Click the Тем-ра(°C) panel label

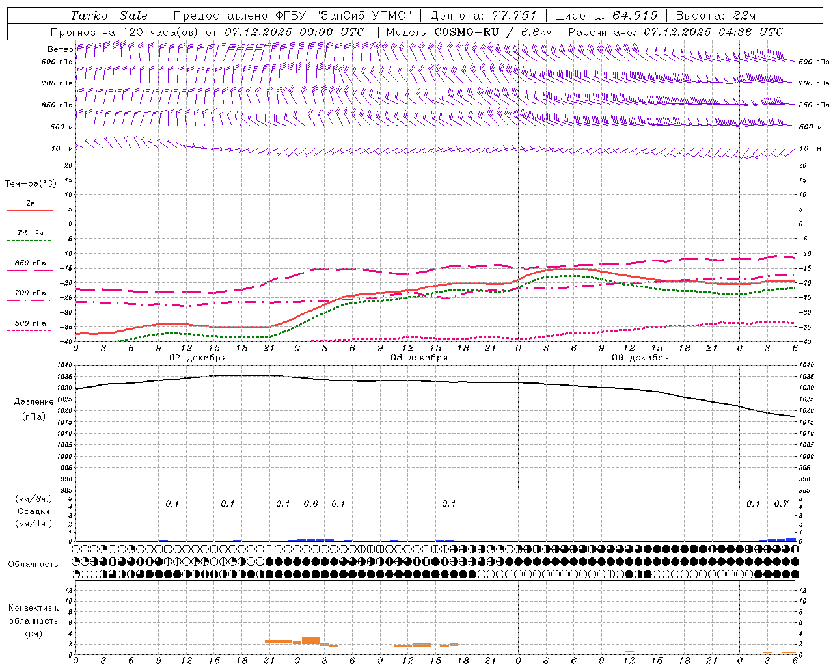31,184
